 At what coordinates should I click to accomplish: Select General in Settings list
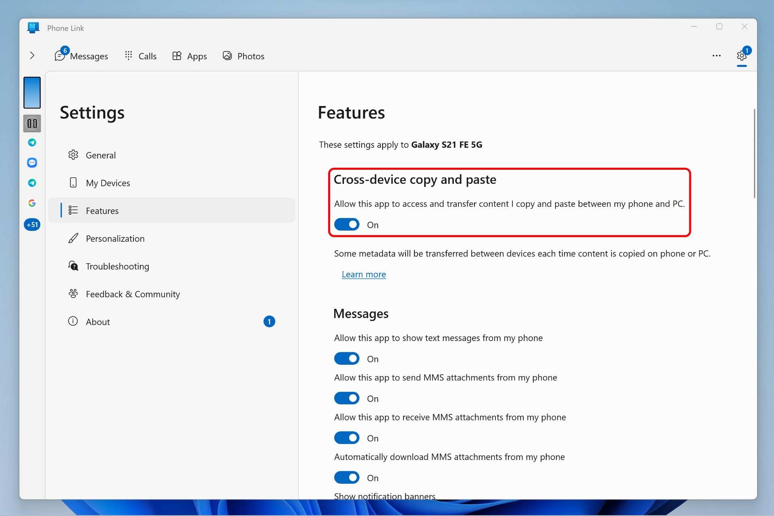click(172, 155)
